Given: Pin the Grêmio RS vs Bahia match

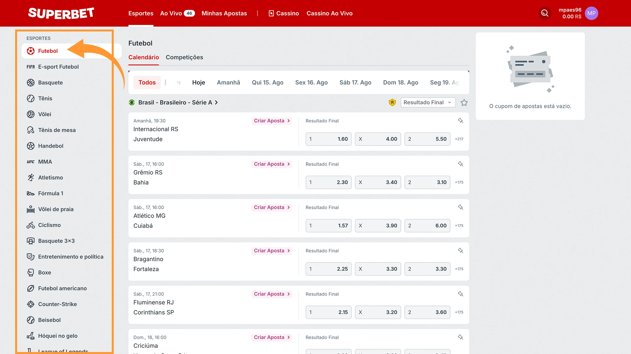Looking at the screenshot, I should pyautogui.click(x=460, y=164).
